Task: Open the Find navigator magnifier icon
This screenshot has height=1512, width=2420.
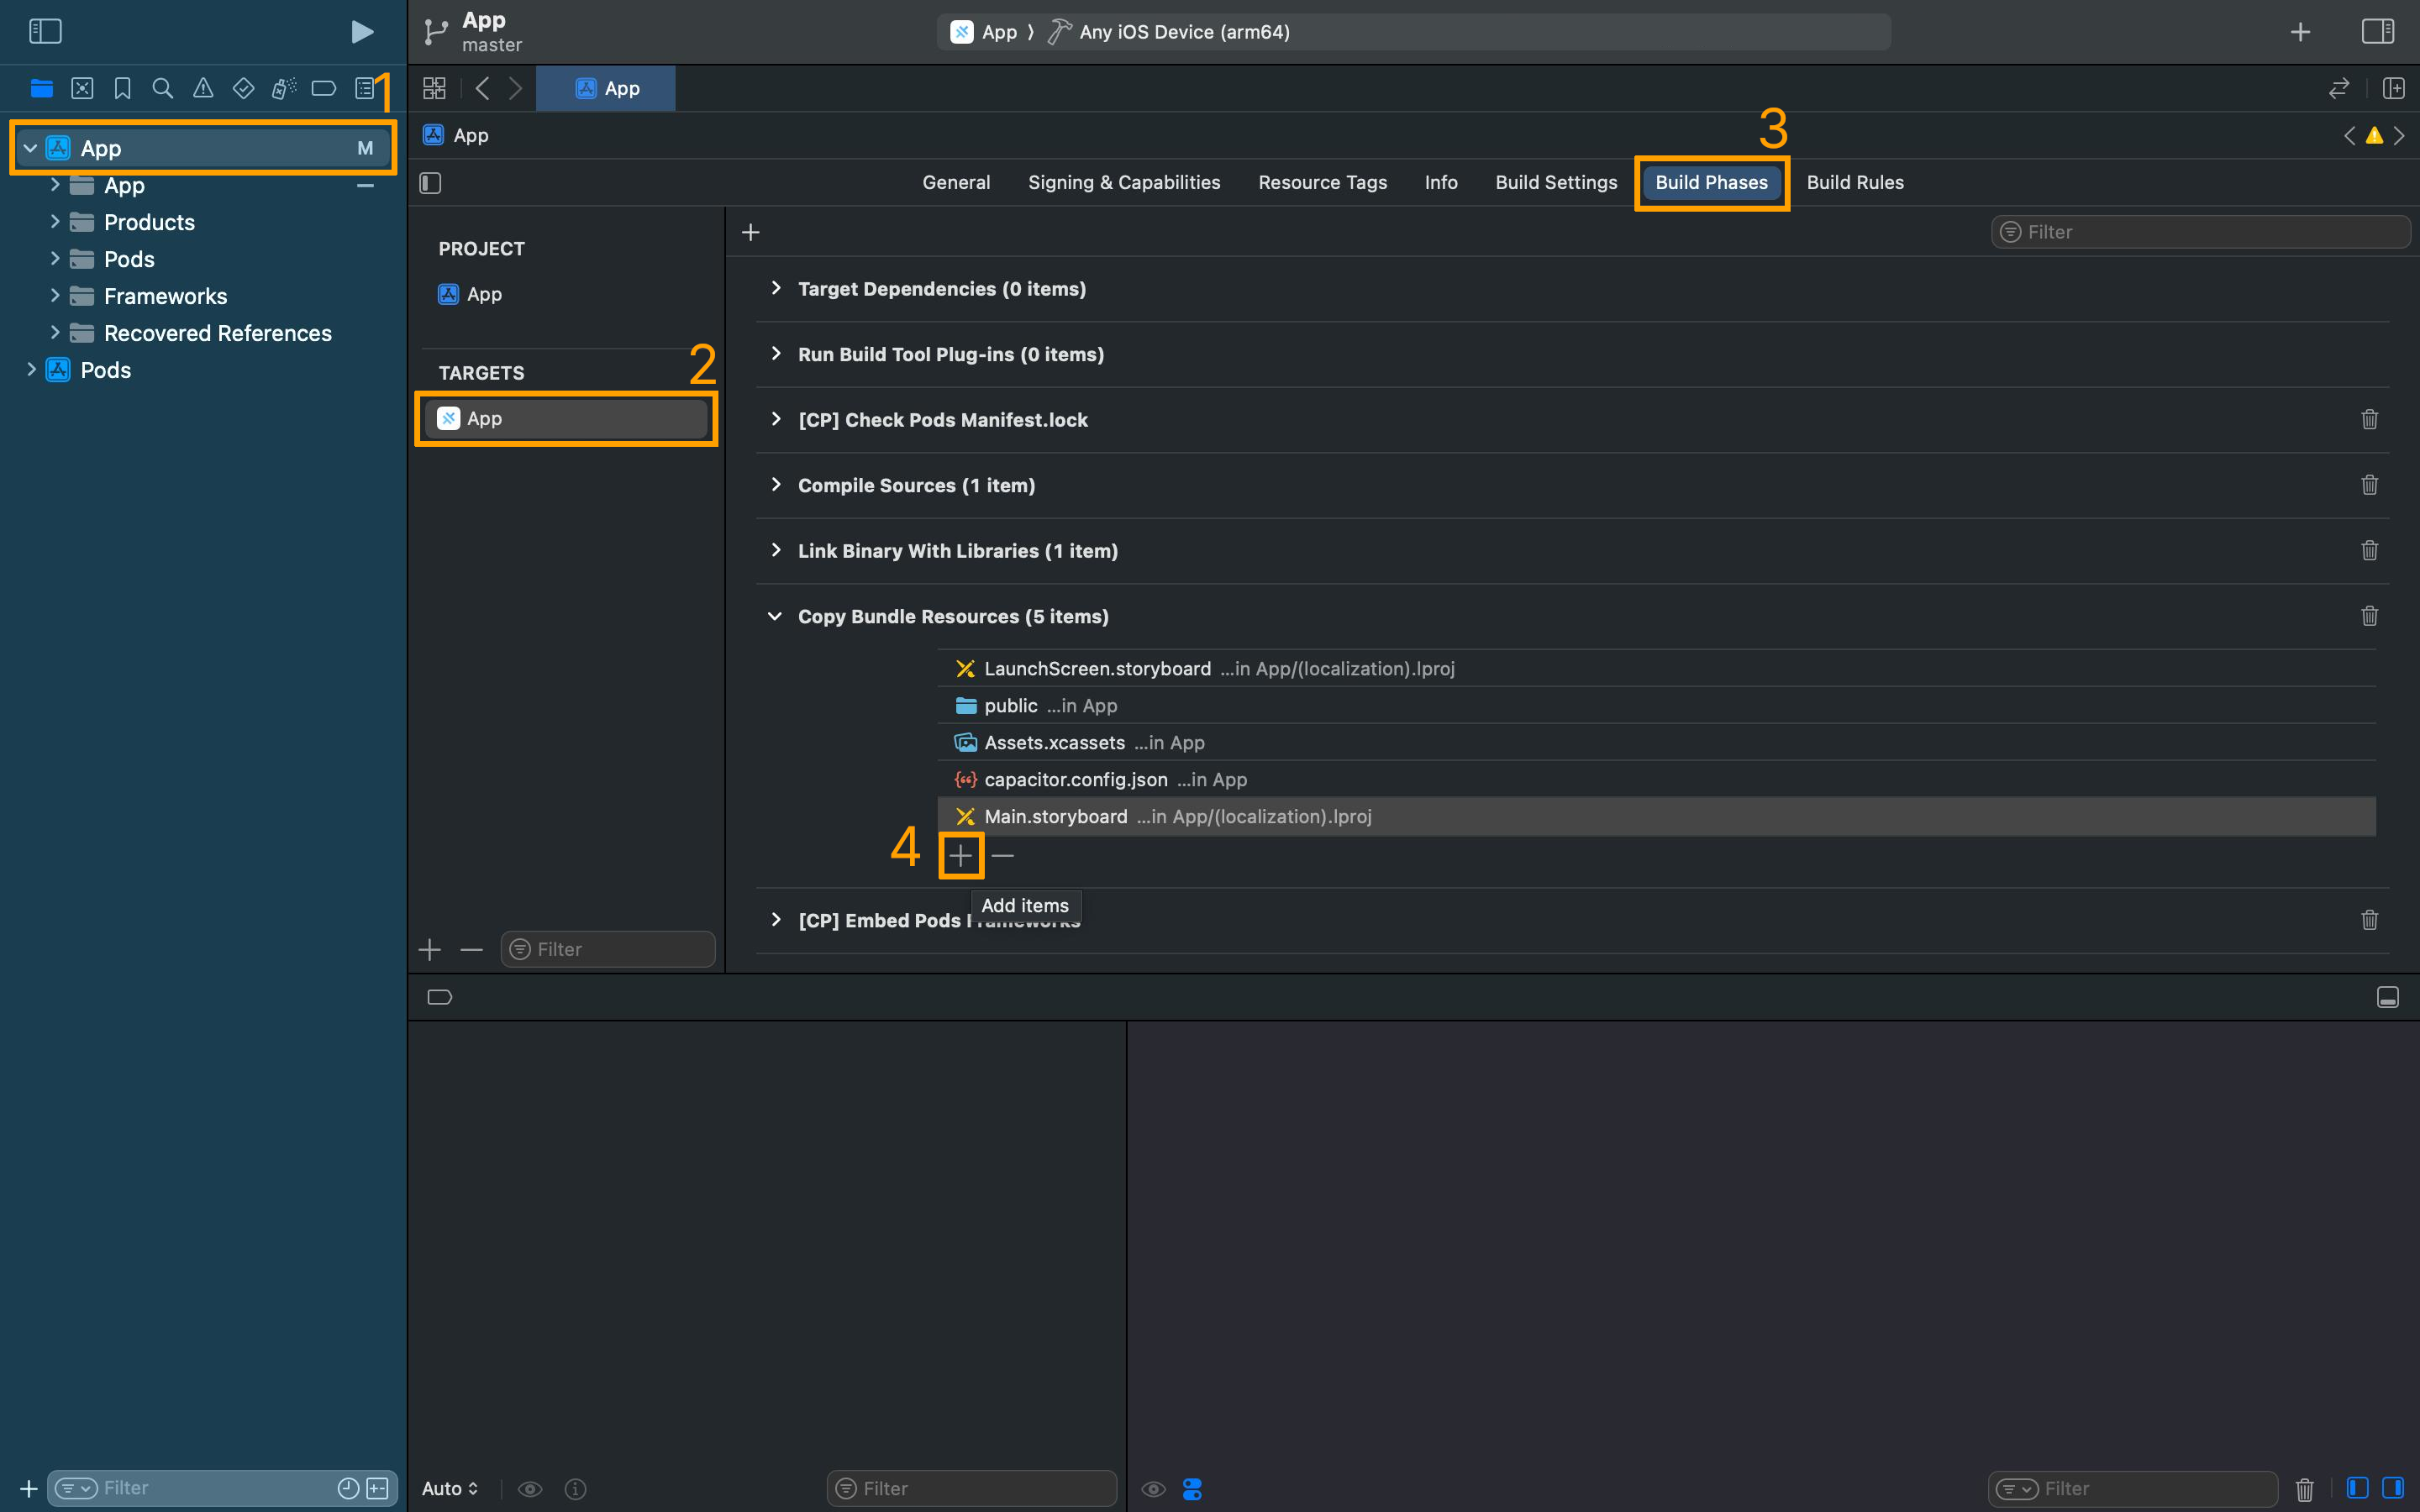Action: [162, 89]
